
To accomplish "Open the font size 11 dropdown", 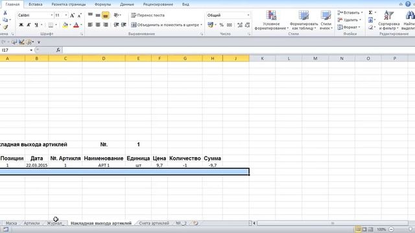I will coord(66,16).
